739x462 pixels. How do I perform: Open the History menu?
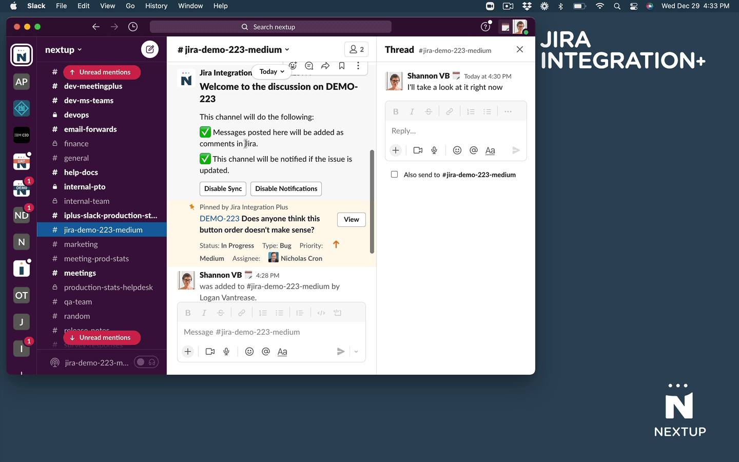coord(157,6)
